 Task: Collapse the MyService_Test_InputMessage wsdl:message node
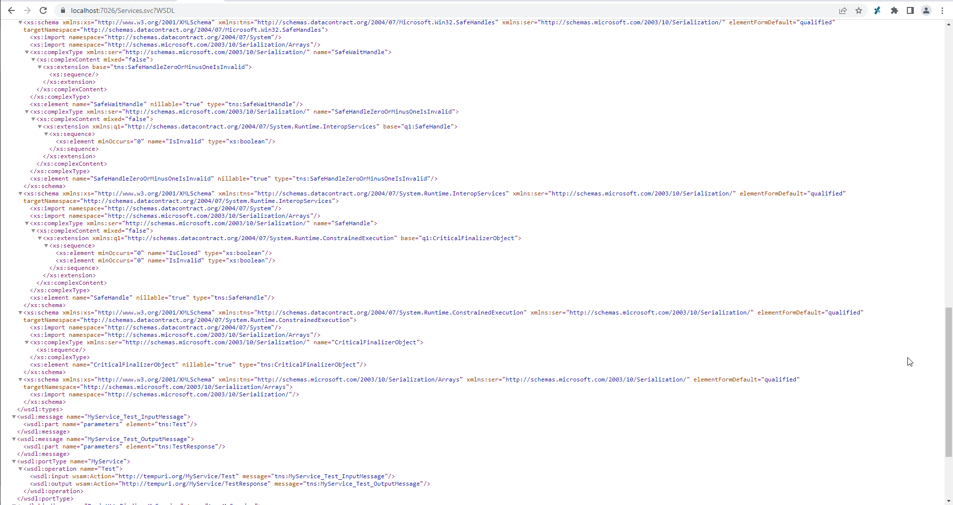coord(14,417)
